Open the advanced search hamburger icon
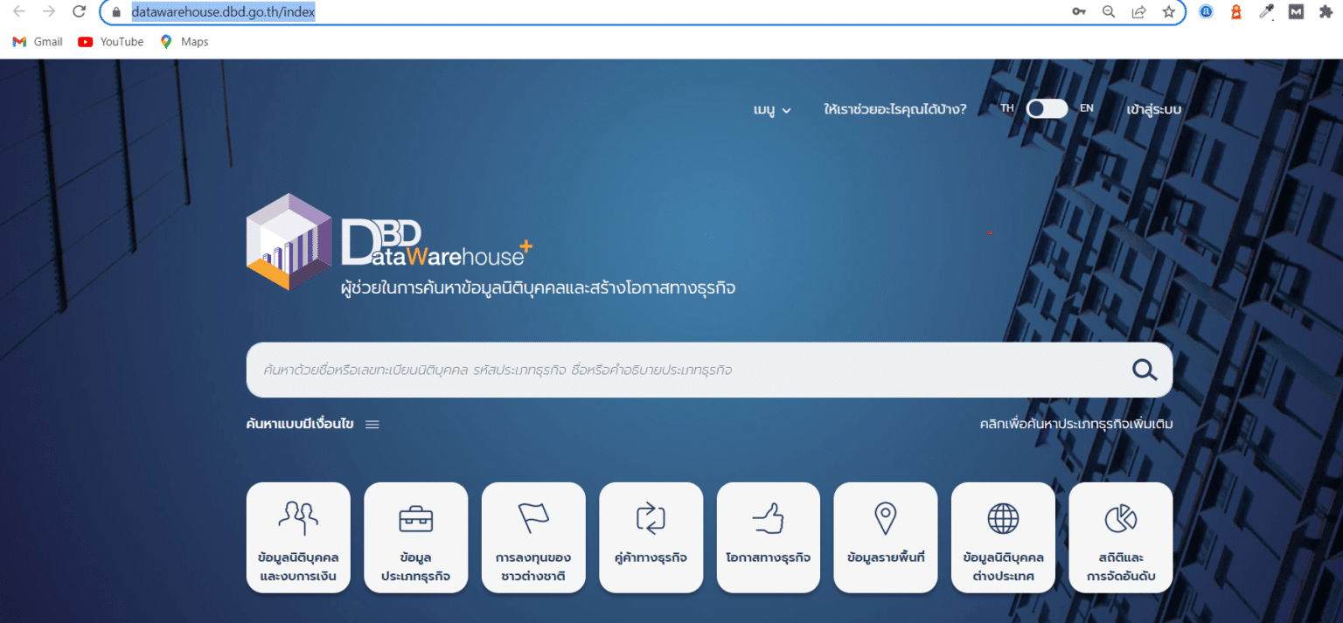Screen dimensions: 1343x623 coord(372,424)
